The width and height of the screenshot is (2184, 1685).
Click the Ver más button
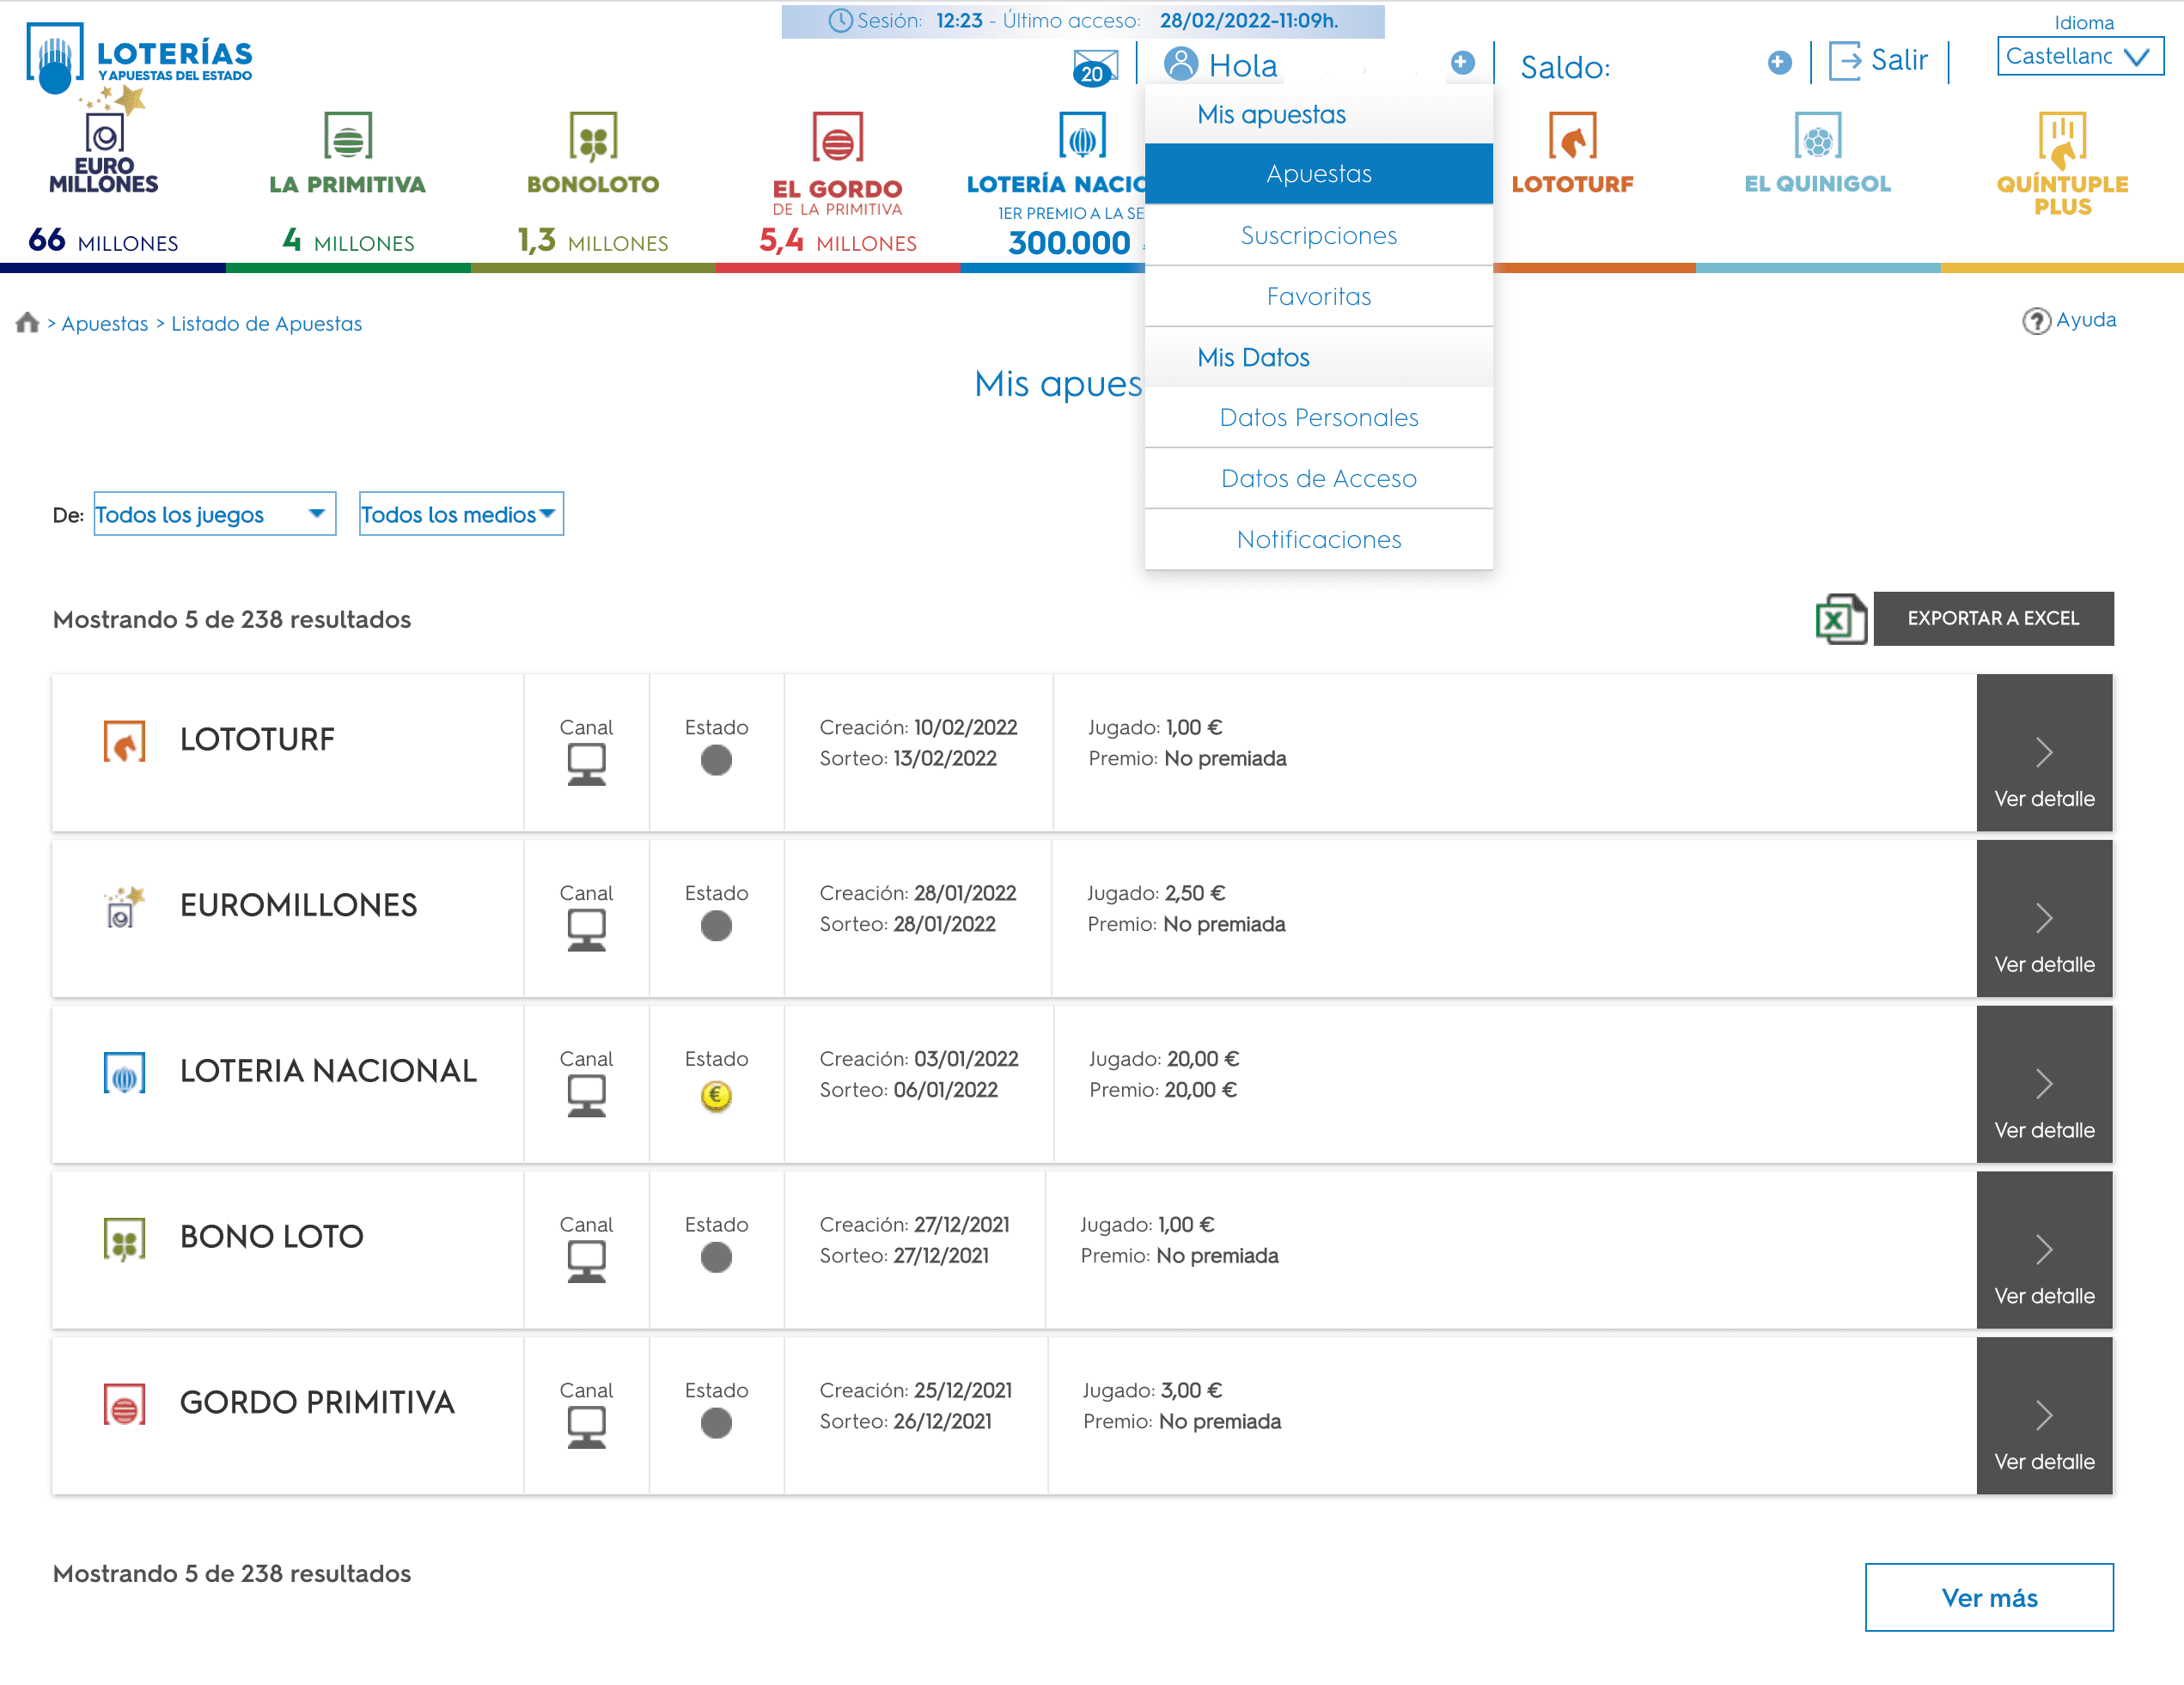point(1989,1597)
